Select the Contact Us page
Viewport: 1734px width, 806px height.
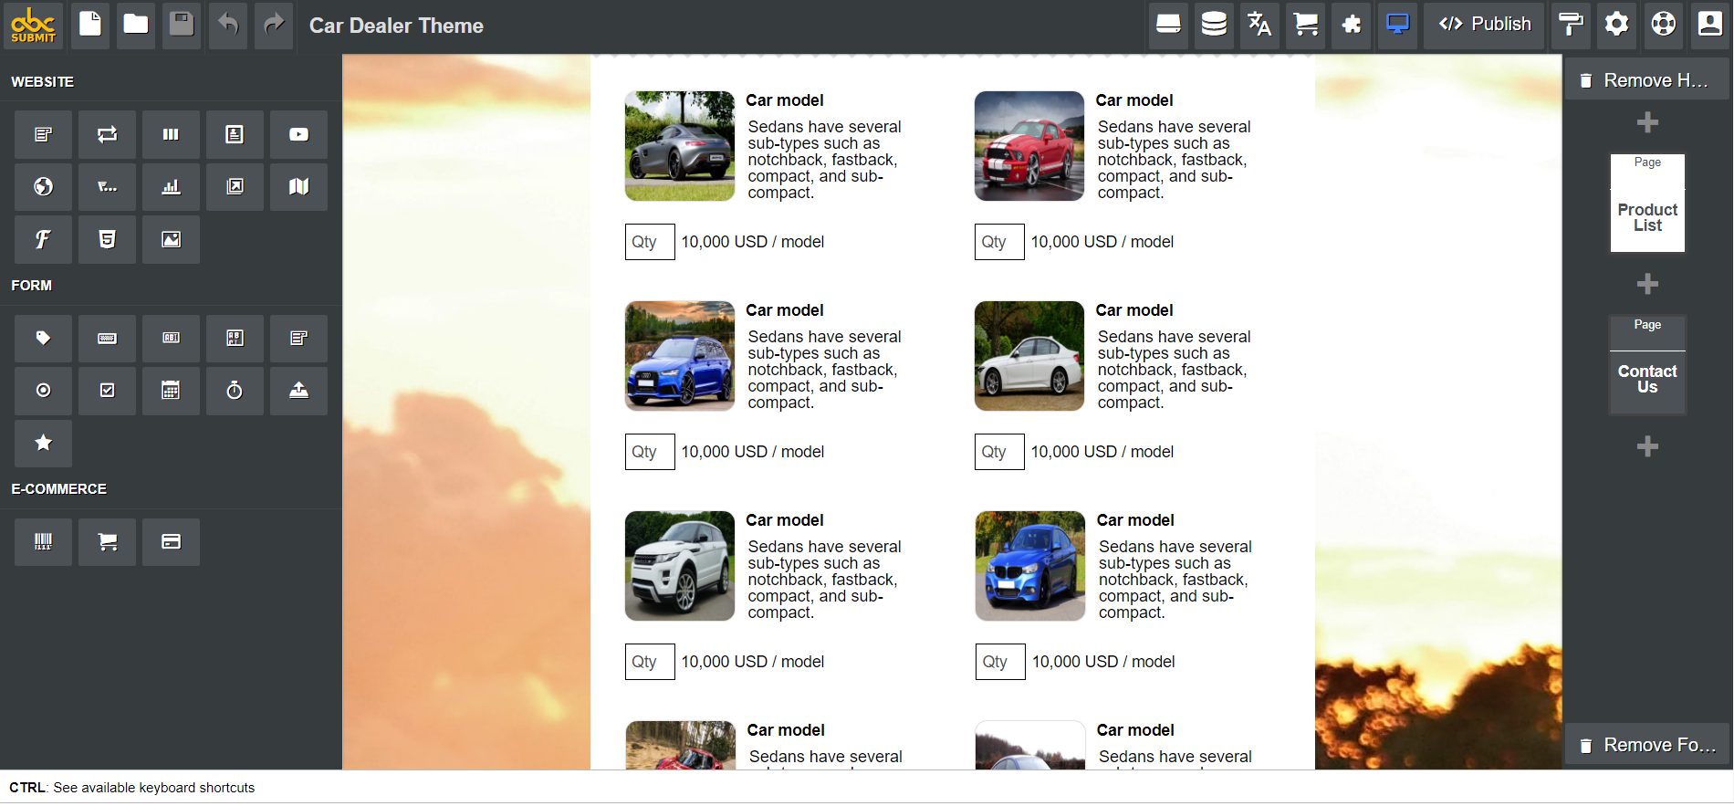pos(1647,365)
